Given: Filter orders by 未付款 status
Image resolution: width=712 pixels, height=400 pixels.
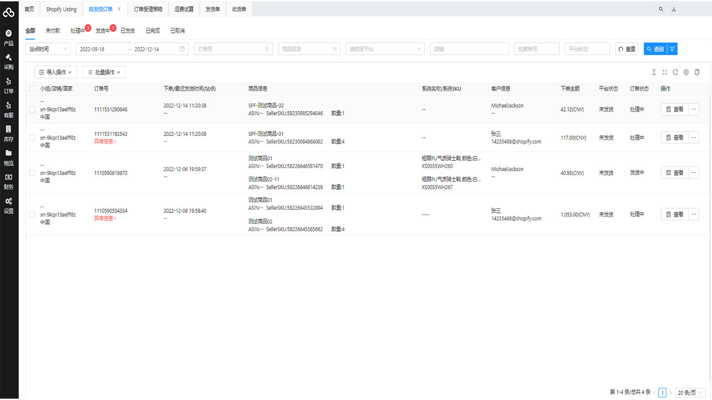Looking at the screenshot, I should tap(53, 31).
